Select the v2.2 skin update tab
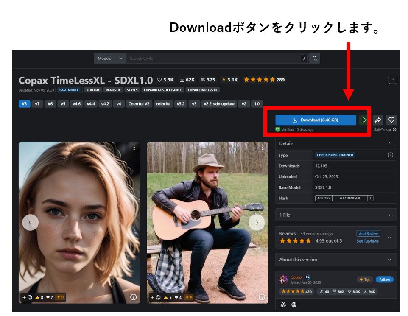This screenshot has height=316, width=408. [x=219, y=104]
